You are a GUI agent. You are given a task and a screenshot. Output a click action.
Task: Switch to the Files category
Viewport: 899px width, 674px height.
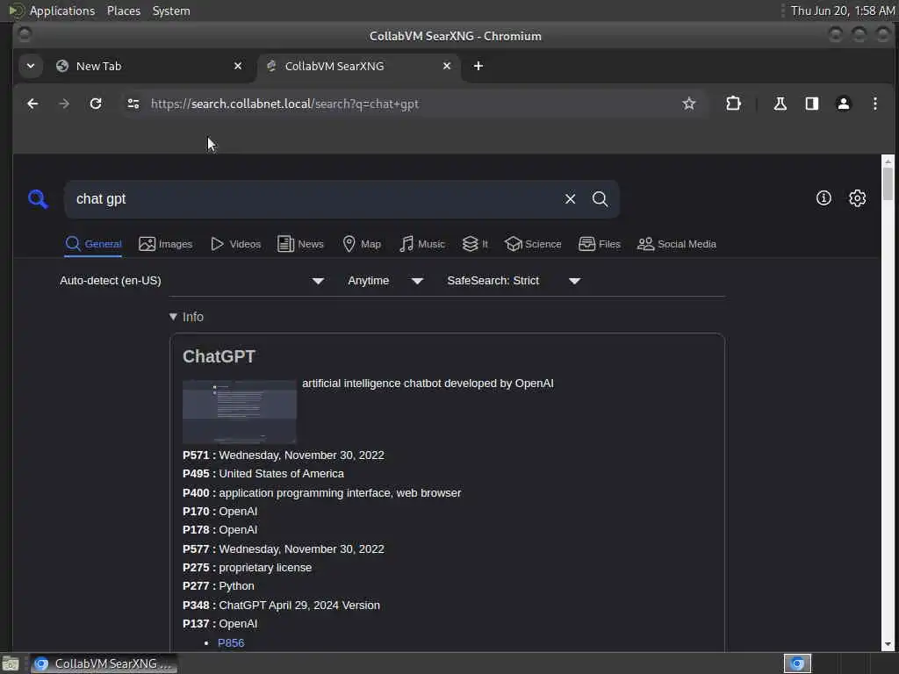point(600,244)
